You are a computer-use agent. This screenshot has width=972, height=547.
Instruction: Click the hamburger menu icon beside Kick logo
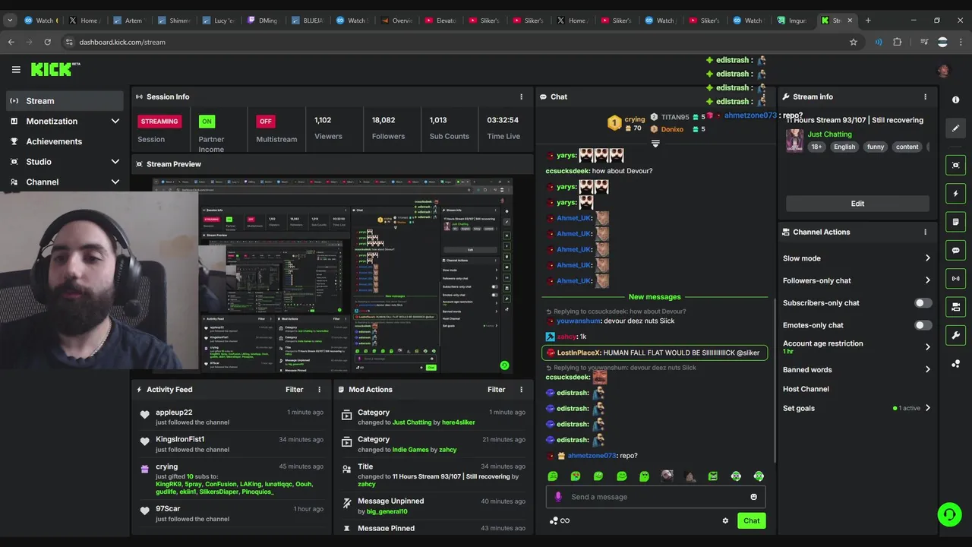[16, 69]
